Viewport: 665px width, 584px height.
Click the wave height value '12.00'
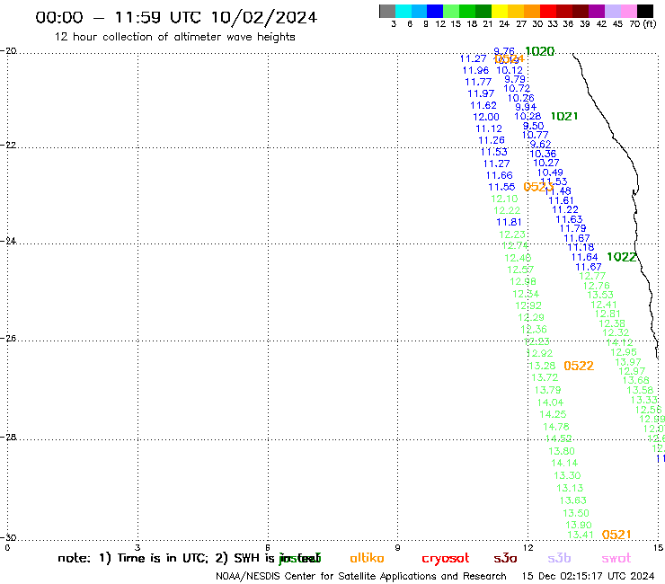tap(486, 117)
